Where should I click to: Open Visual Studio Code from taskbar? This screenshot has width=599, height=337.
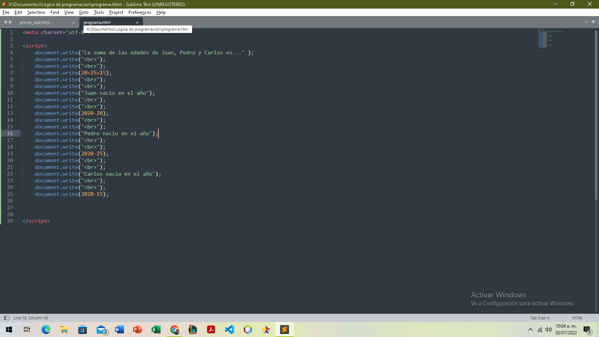pos(229,330)
